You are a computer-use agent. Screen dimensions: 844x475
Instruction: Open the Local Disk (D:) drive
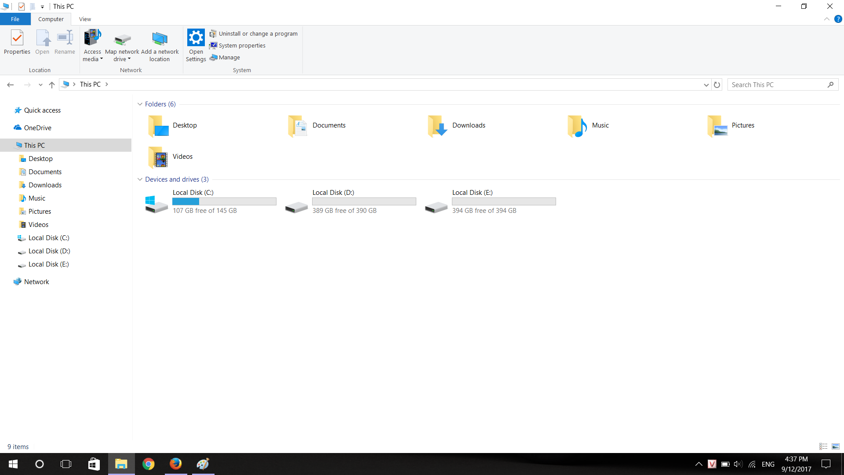(x=296, y=206)
